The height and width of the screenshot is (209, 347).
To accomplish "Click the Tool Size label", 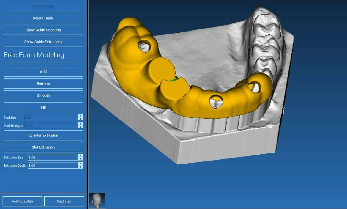I will [10, 117].
